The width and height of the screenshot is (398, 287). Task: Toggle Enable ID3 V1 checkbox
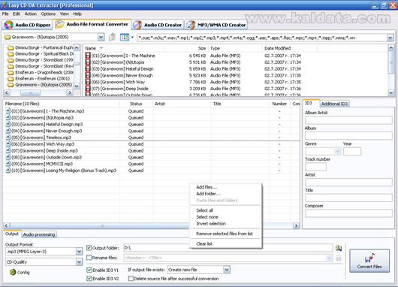pyautogui.click(x=89, y=270)
